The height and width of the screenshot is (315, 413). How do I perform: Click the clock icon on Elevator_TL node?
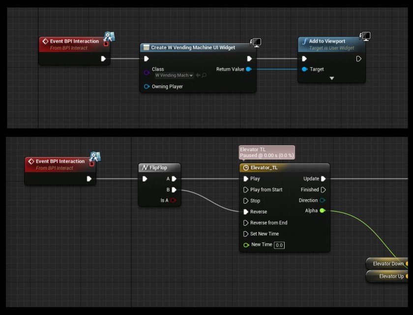246,167
